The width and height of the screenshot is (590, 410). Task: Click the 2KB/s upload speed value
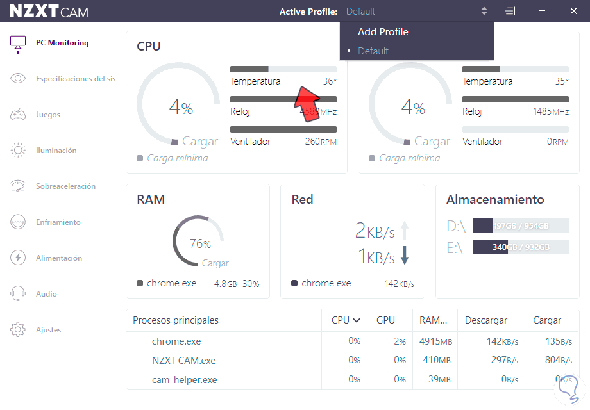[375, 231]
